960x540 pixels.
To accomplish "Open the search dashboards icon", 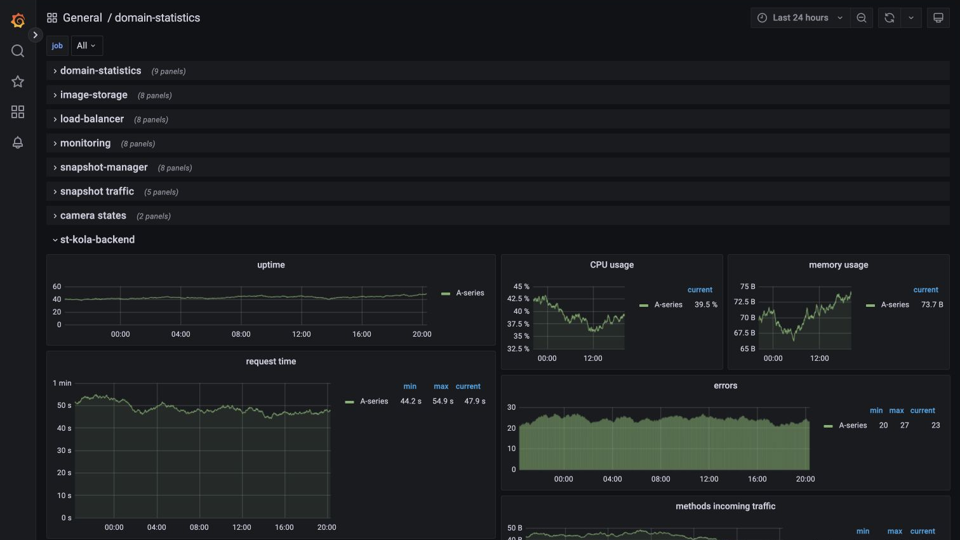I will (18, 51).
